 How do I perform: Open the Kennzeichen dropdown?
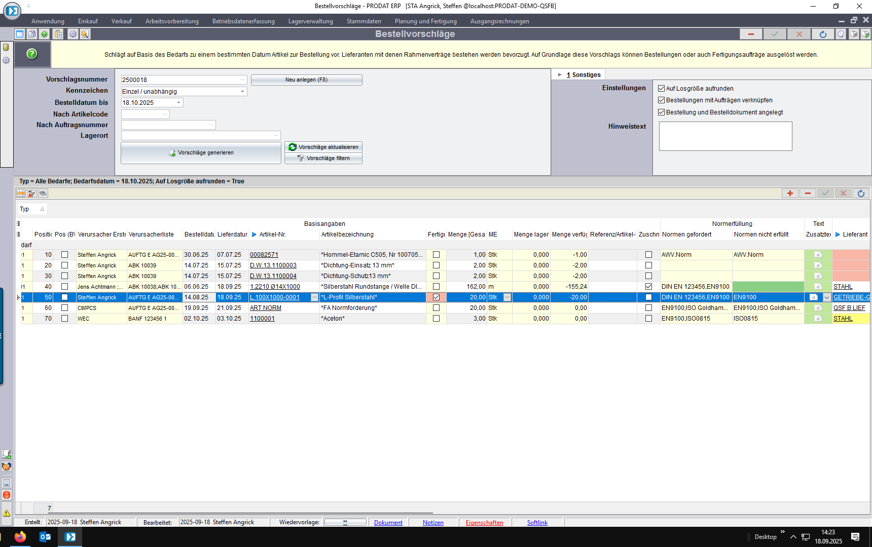pos(242,92)
